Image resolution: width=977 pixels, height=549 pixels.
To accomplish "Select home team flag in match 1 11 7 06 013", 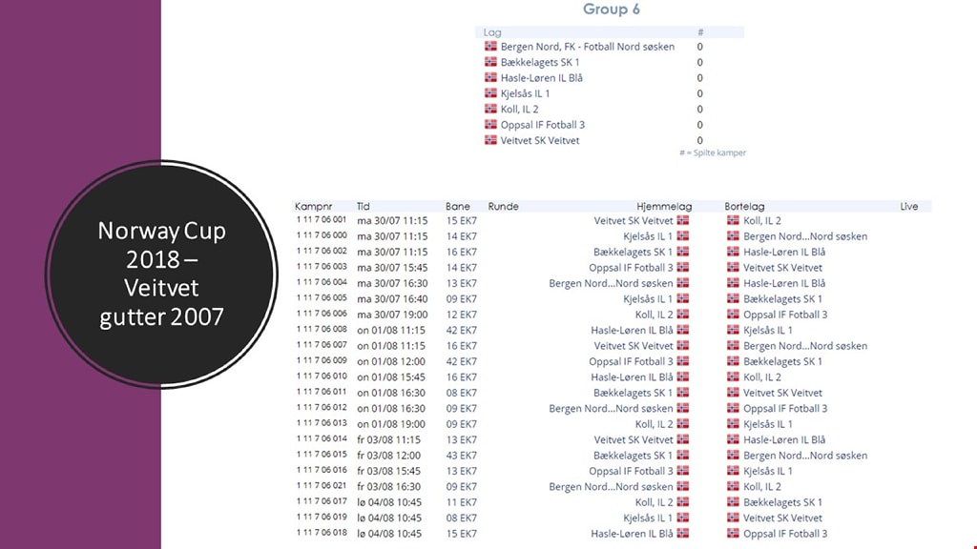I will [x=683, y=423].
